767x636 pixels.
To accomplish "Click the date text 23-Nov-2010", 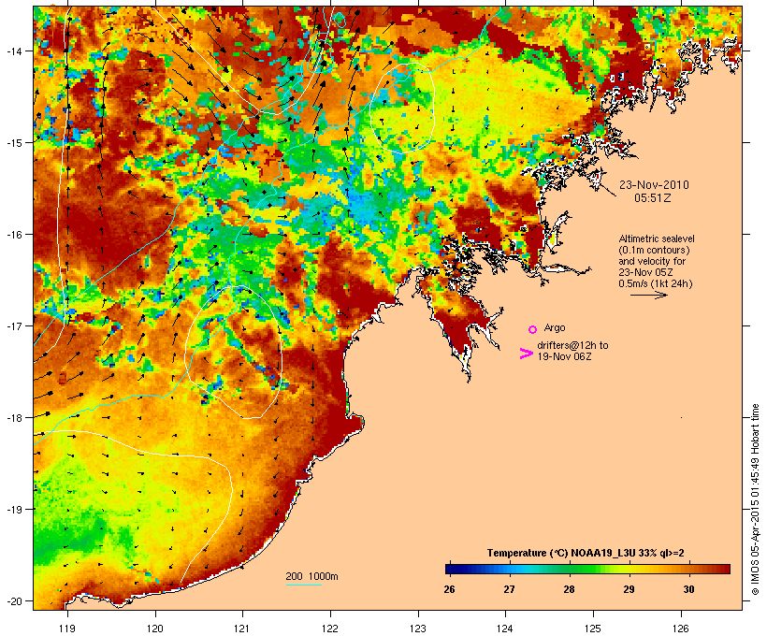I will [654, 185].
